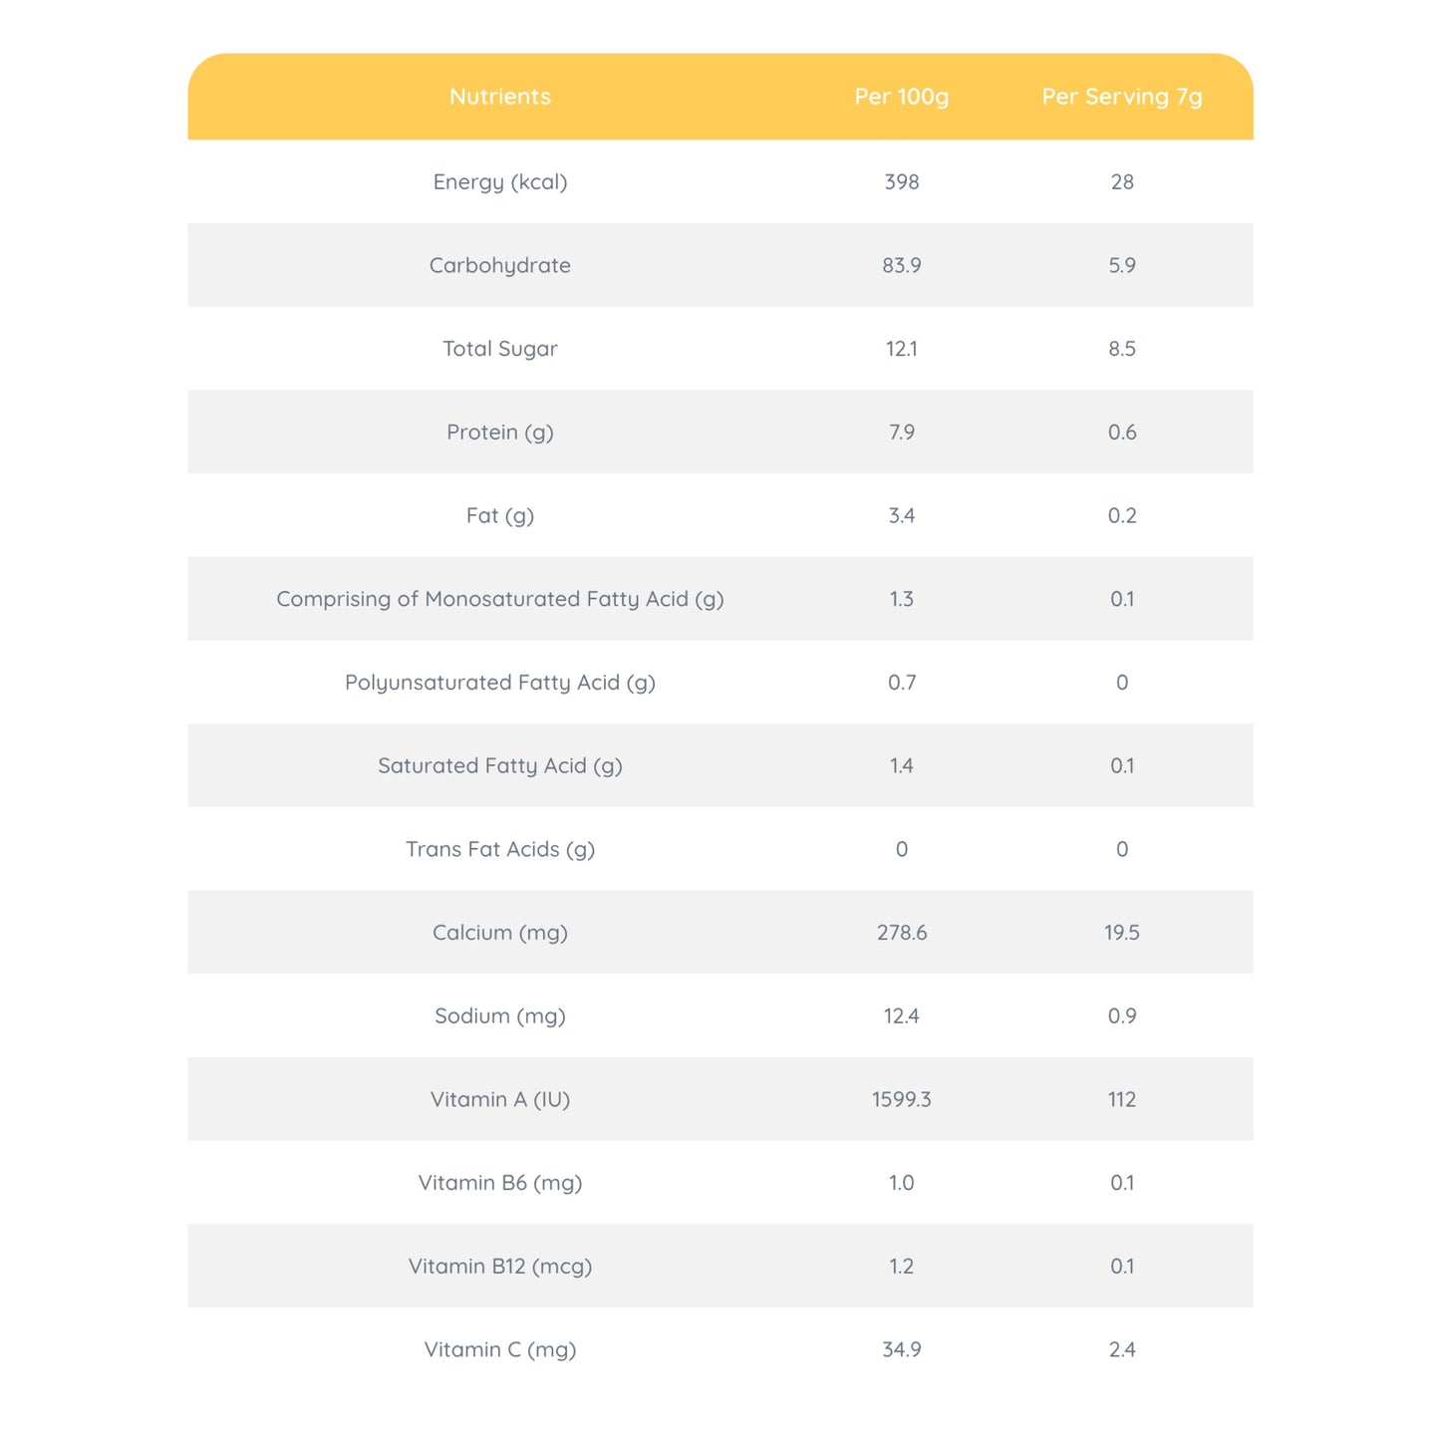Click the Protein (g) label
This screenshot has height=1440, width=1440.
[499, 432]
